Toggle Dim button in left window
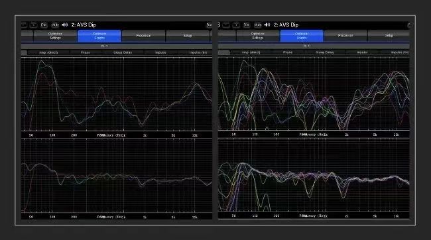The height and width of the screenshot is (240, 431). point(44,25)
